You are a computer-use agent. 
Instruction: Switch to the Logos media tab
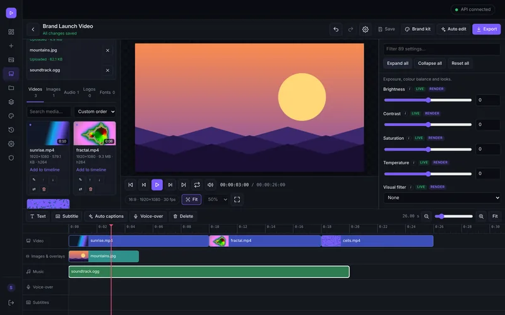[89, 92]
